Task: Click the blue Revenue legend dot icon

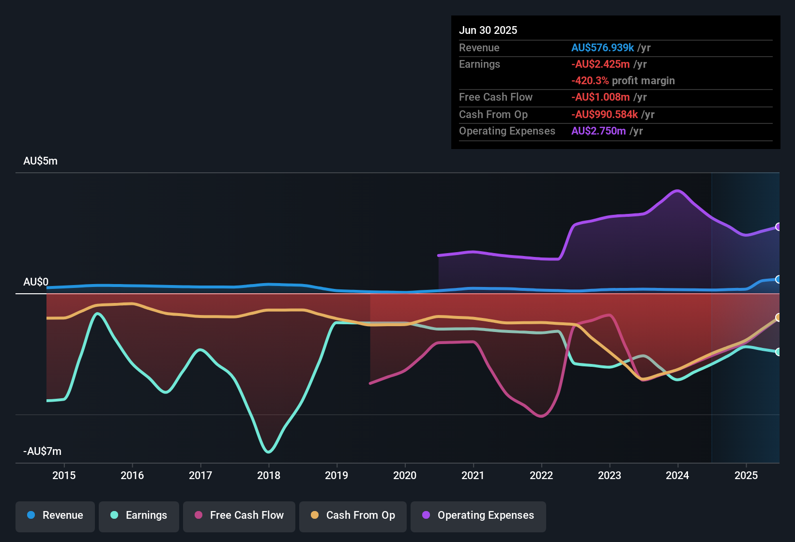Action: (x=31, y=515)
